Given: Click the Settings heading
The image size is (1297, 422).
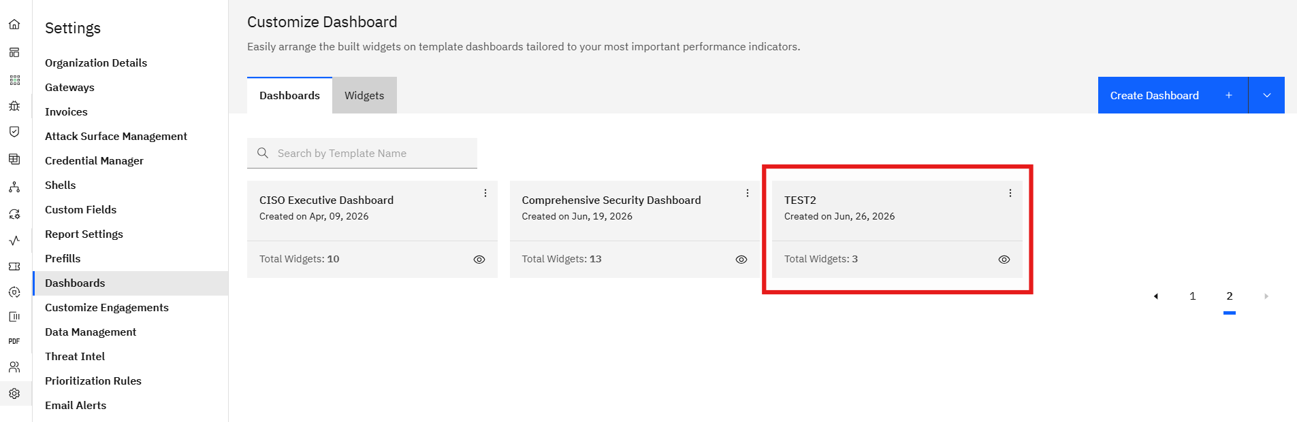Looking at the screenshot, I should coord(73,28).
